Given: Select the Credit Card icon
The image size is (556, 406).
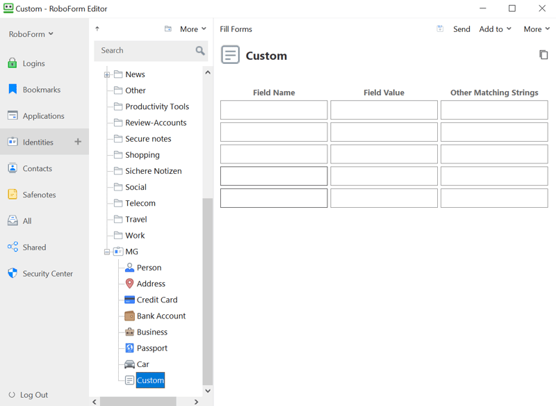Looking at the screenshot, I should pyautogui.click(x=129, y=300).
